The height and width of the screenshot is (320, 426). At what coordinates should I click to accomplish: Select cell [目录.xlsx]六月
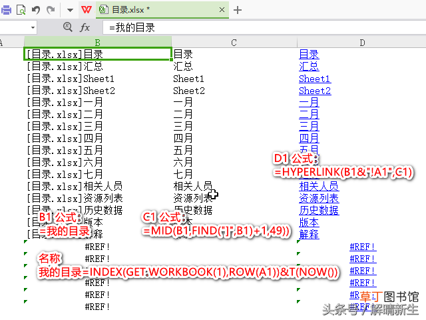click(98, 162)
